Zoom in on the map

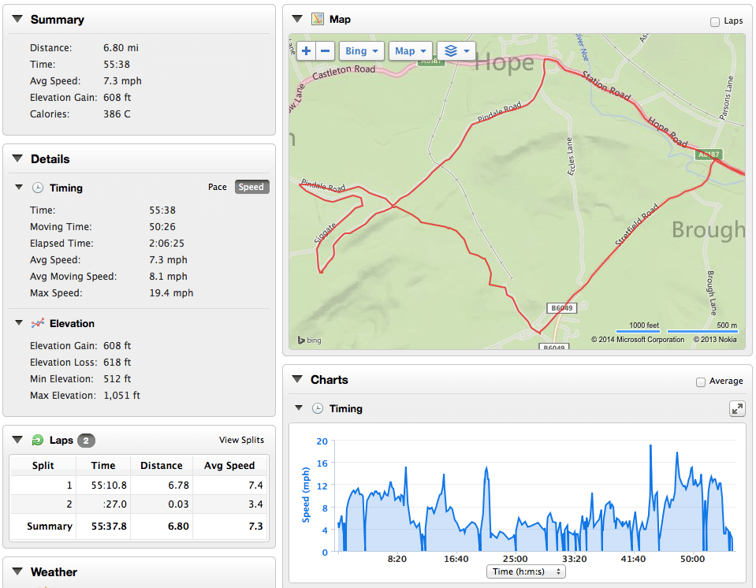click(x=306, y=51)
